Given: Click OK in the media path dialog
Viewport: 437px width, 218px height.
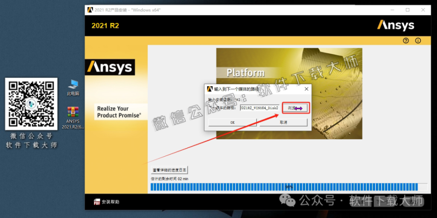Looking at the screenshot, I should click(x=233, y=122).
